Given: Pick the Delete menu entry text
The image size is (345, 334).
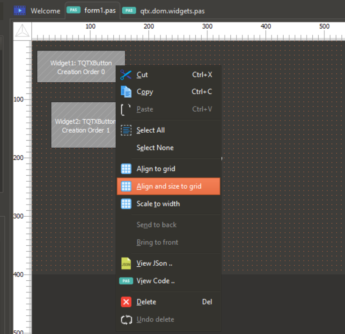Looking at the screenshot, I should coord(147,302).
